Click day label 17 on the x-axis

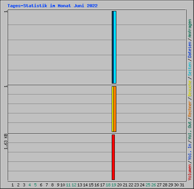pos(102,185)
